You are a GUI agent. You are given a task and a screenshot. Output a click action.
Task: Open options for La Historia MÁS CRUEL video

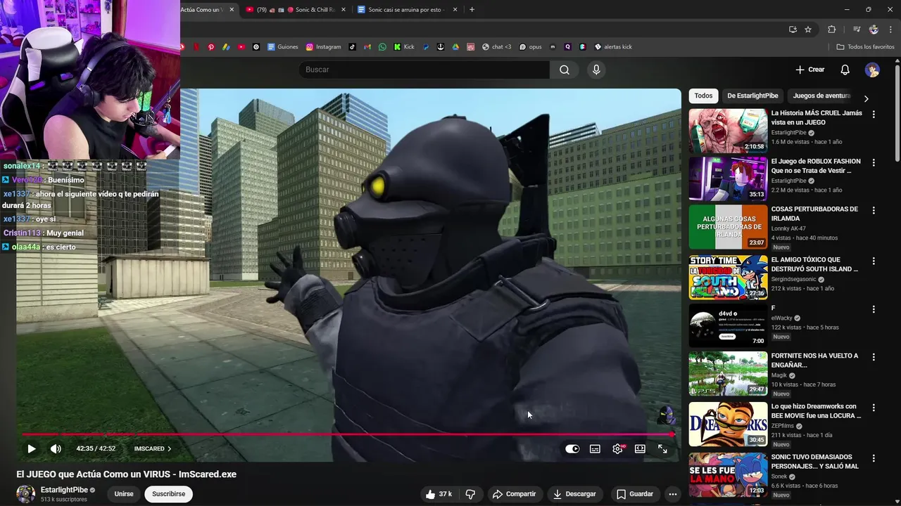coord(874,114)
